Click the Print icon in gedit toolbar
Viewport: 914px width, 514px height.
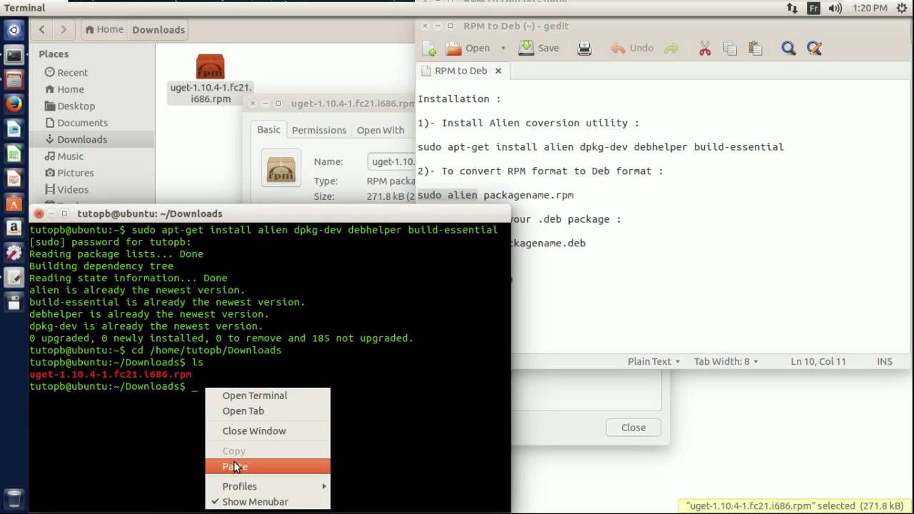pos(584,48)
